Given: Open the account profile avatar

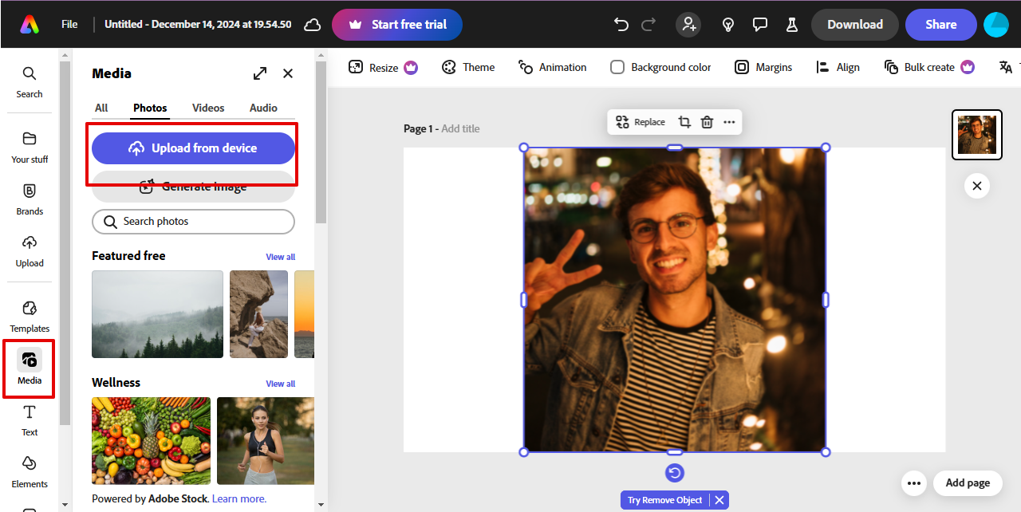Looking at the screenshot, I should pyautogui.click(x=996, y=25).
